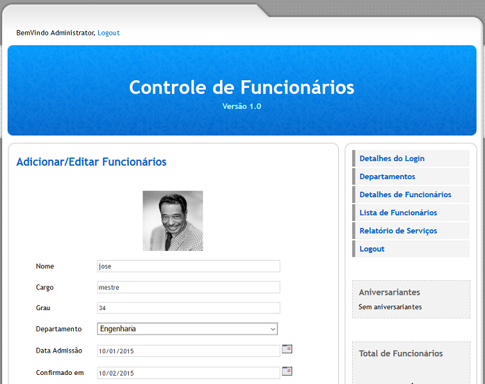Open calendar picker for Data Admissão
Viewport: 485px width, 384px height.
coord(287,349)
